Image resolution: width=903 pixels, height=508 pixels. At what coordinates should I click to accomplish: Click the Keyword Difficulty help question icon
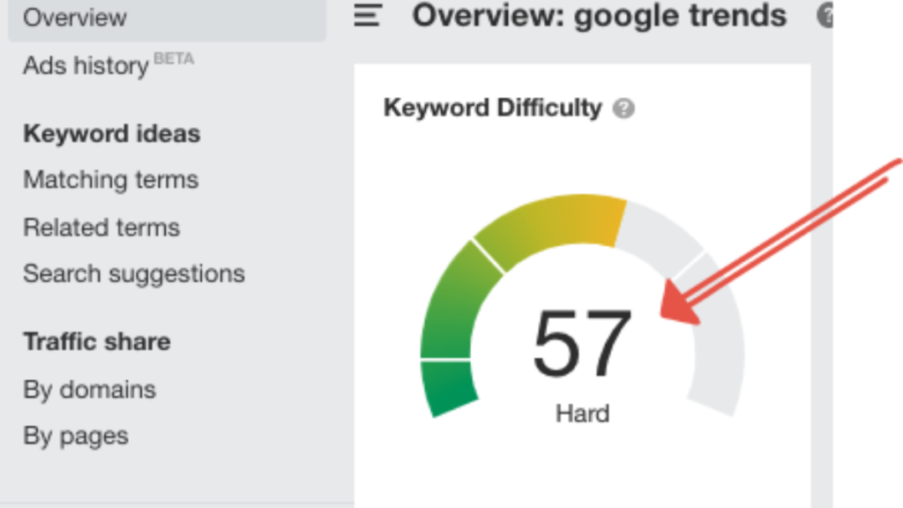coord(623,108)
